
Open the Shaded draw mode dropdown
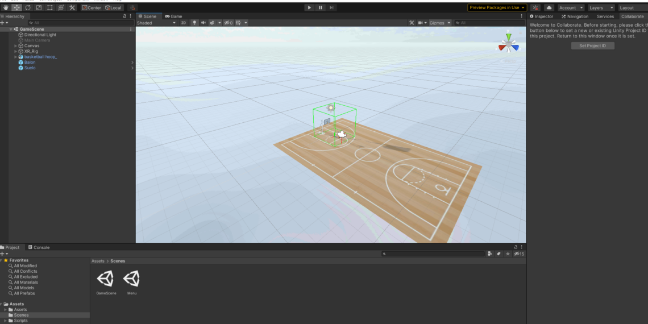[x=157, y=23]
